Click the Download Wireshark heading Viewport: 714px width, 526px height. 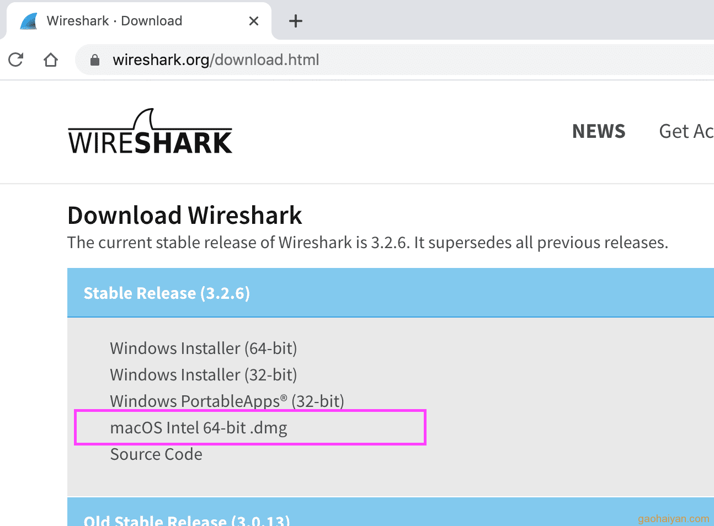pyautogui.click(x=185, y=215)
